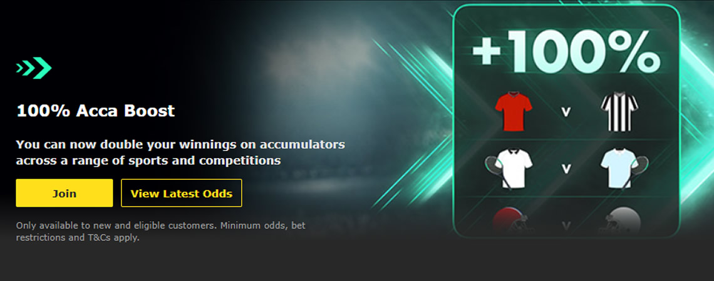Select the 100% Acca Boost heading

point(96,111)
